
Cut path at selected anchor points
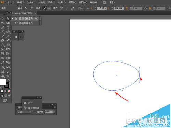(x=73, y=8)
